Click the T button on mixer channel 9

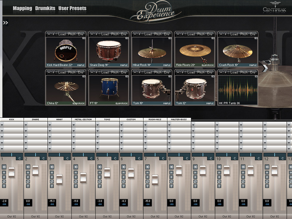point(195,186)
